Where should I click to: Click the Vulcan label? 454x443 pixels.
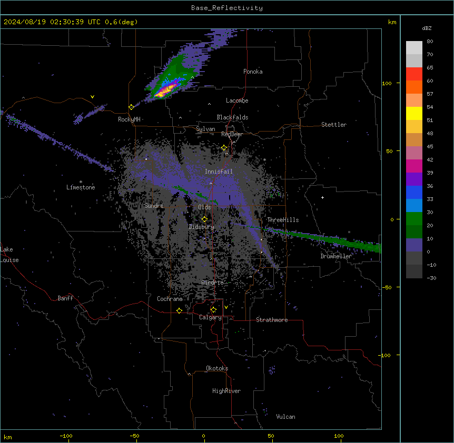point(285,417)
